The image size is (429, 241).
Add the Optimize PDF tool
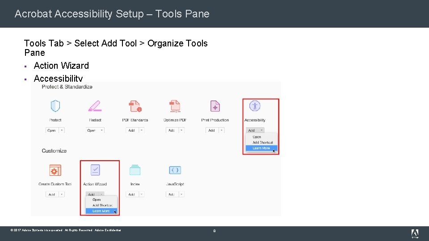(x=172, y=130)
